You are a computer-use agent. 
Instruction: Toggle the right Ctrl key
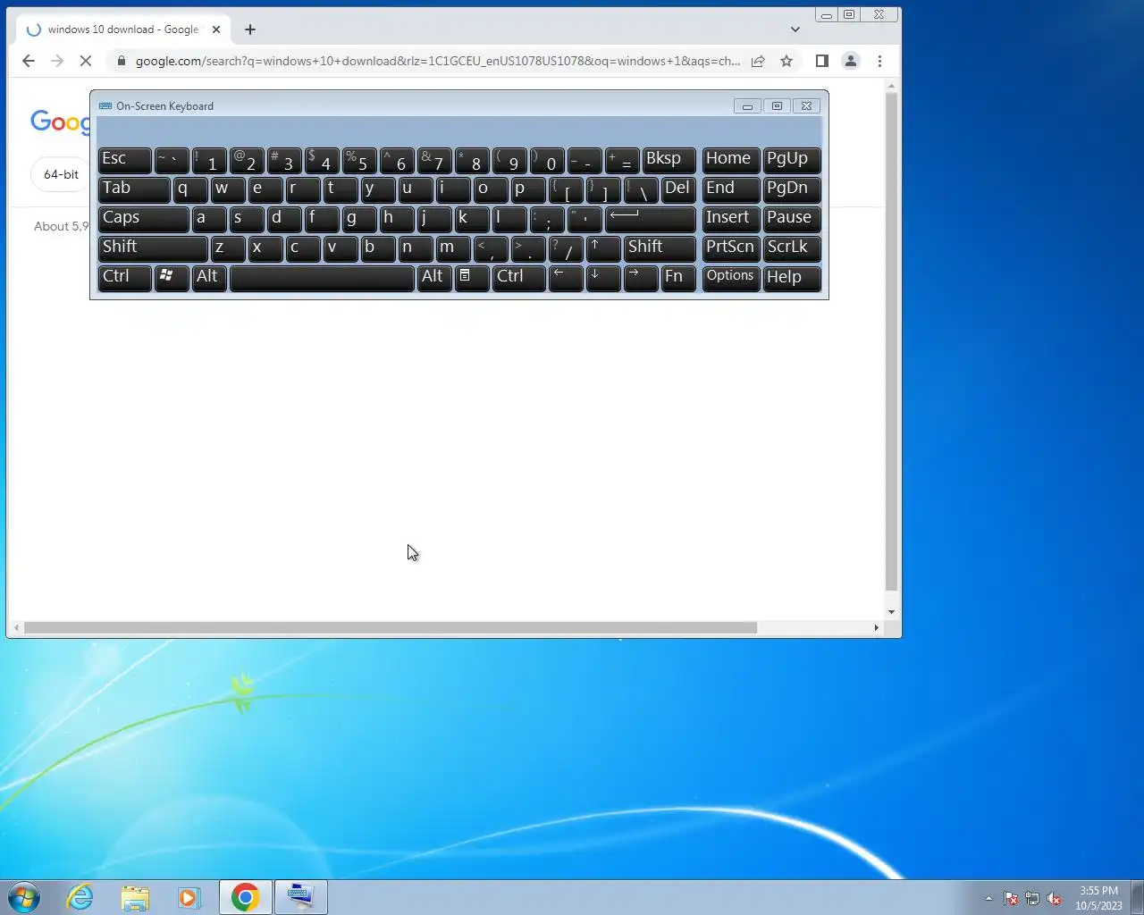518,278
